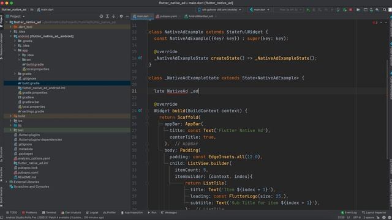This screenshot has width=392, height=220.
Task: Open the Terminal tool window
Action: click(49, 213)
